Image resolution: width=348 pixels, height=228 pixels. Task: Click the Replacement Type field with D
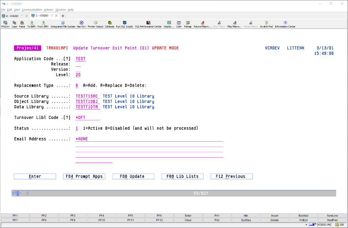(x=77, y=86)
